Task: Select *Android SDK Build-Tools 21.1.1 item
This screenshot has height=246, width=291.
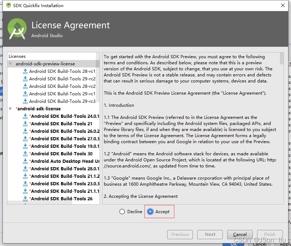Action: (x=64, y=191)
